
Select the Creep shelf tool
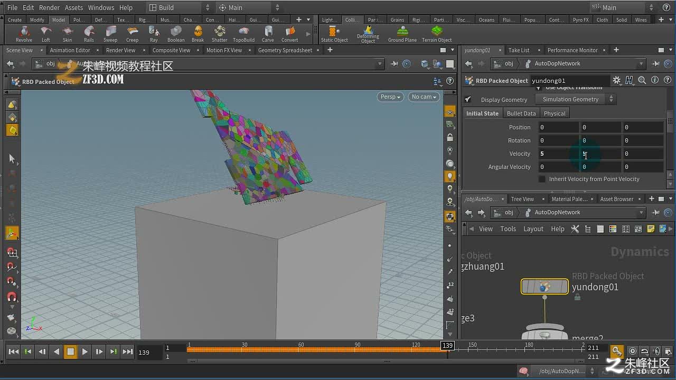[132, 34]
